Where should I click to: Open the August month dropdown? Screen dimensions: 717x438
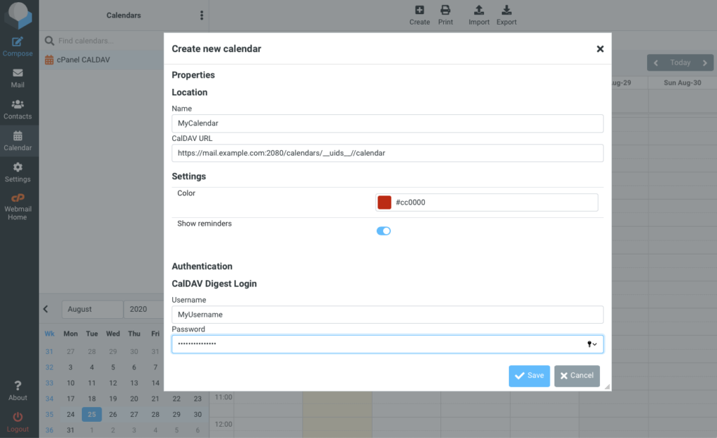(92, 309)
